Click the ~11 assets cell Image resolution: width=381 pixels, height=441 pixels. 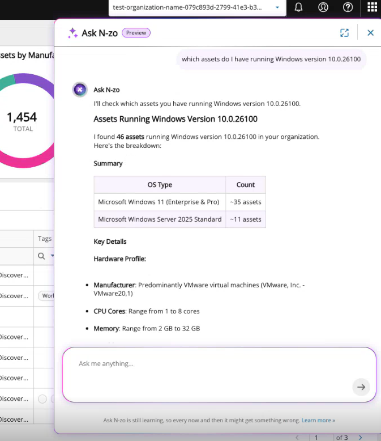coord(246,219)
